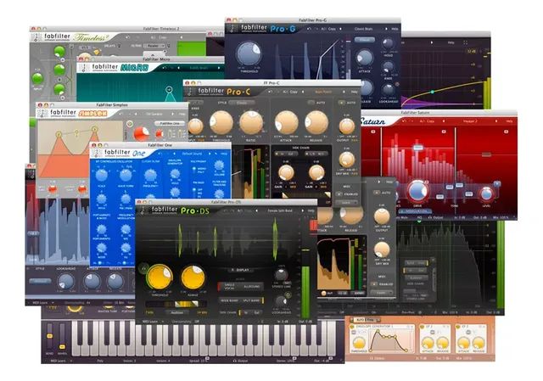The width and height of the screenshot is (543, 381).
Task: Click the Pro-DS previous preset arrow
Action: tap(256, 210)
